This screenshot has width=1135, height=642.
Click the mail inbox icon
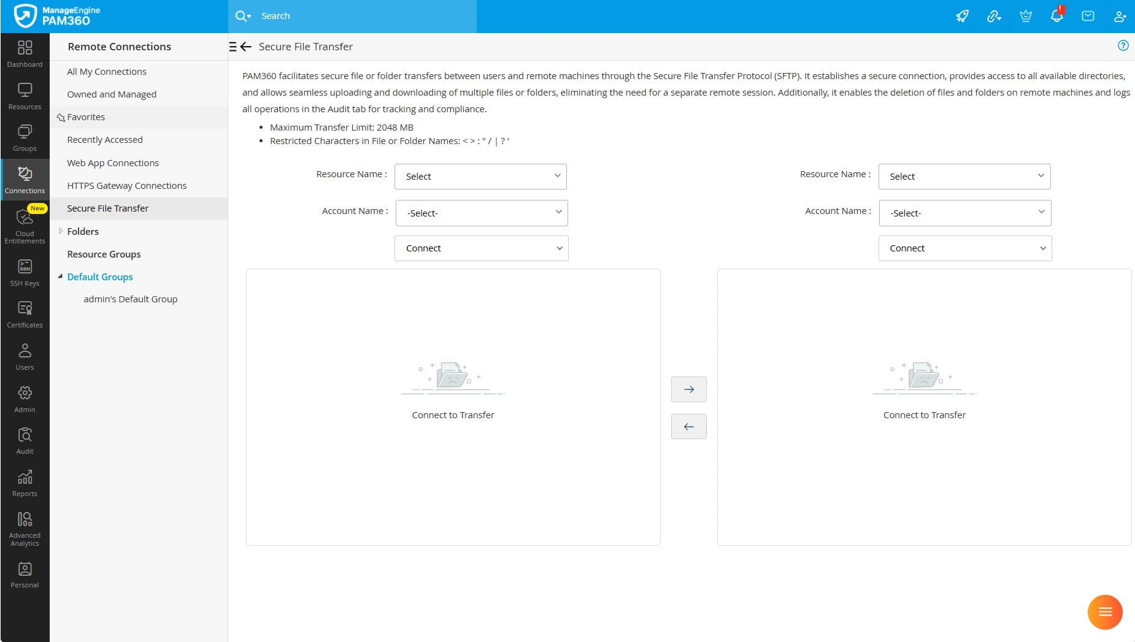pos(1088,16)
